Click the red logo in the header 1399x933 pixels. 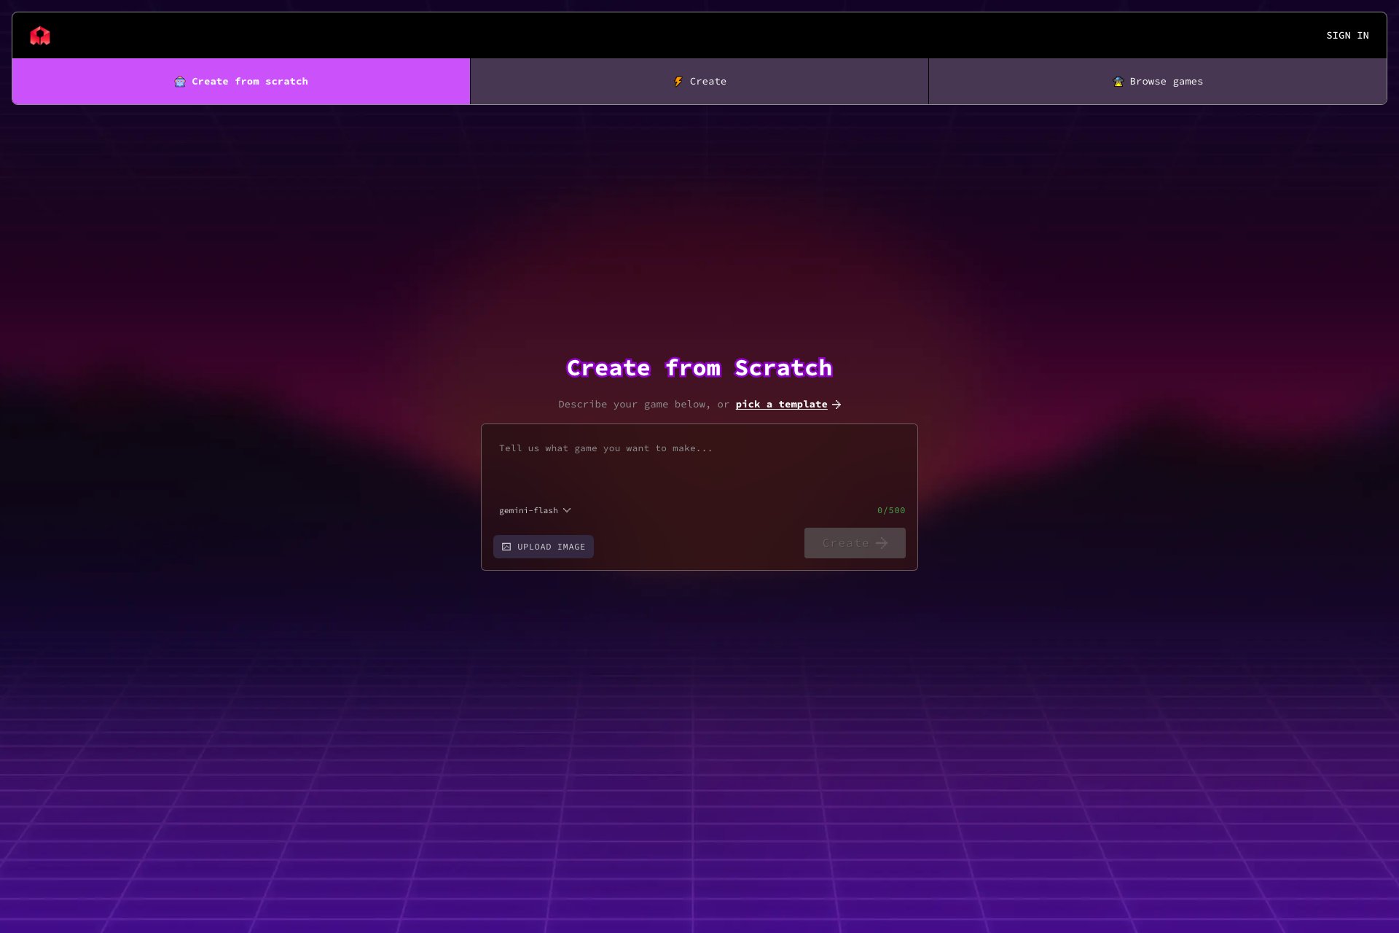(40, 36)
